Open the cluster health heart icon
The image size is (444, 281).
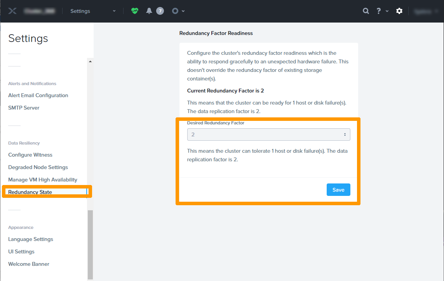(x=134, y=11)
